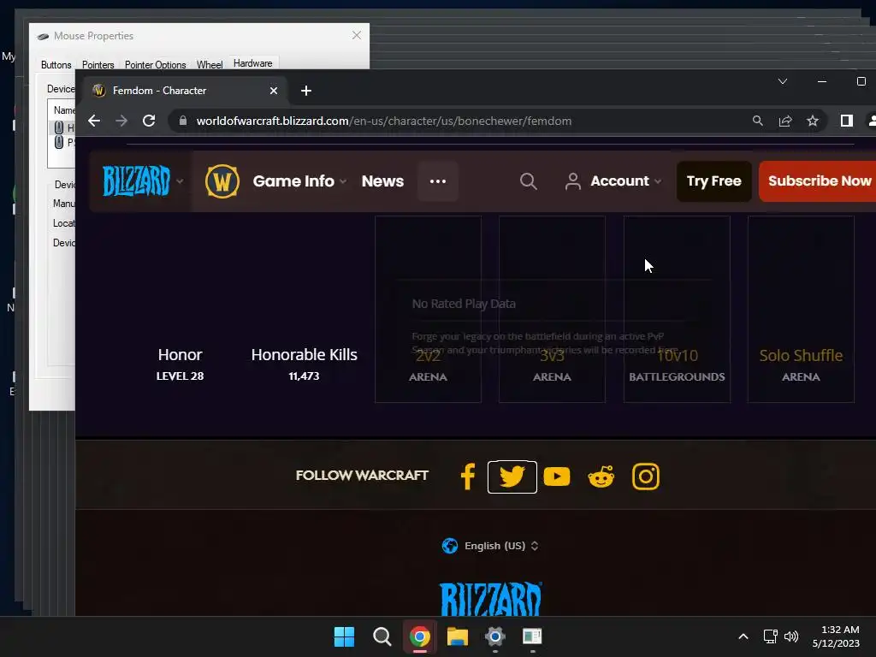Close the Femdom - Character tab
Image resolution: width=876 pixels, height=657 pixels.
pos(274,91)
